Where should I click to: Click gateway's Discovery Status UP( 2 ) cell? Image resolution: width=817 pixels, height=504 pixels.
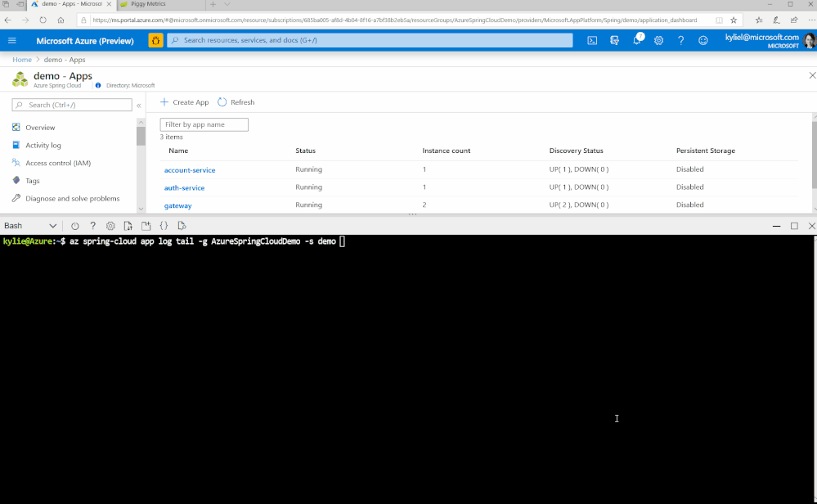[579, 205]
